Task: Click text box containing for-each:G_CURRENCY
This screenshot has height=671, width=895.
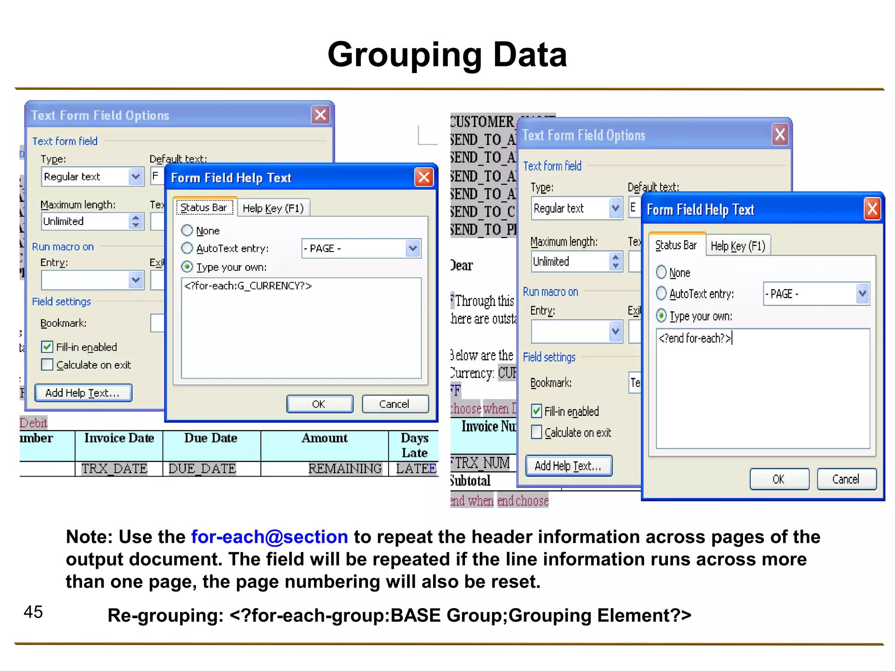Action: click(x=301, y=328)
